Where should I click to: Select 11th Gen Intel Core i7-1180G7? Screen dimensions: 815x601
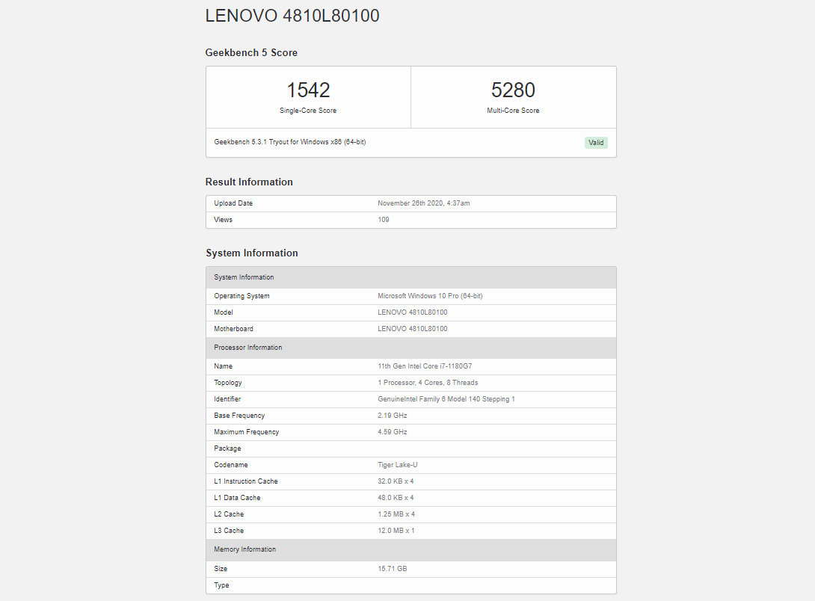pos(425,366)
